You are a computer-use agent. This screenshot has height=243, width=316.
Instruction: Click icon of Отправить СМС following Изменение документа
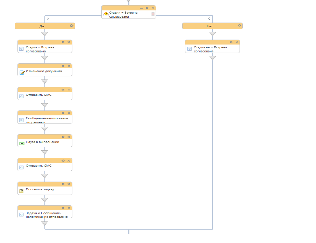click(x=21, y=96)
